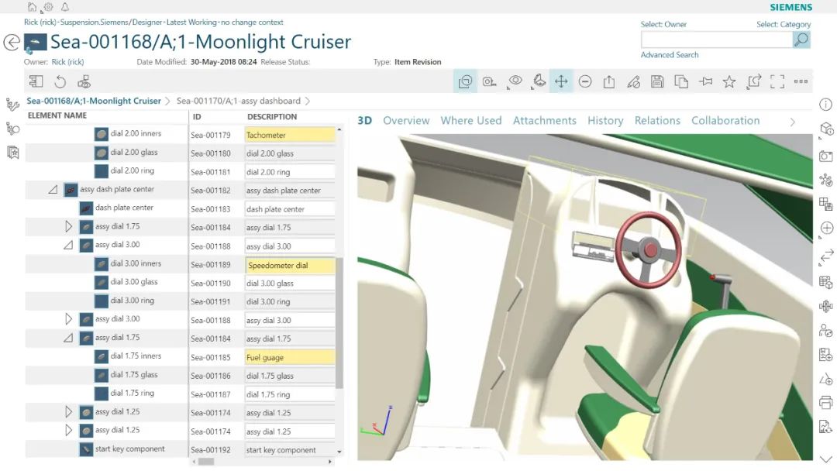Click the save disk icon
This screenshot has height=471, width=837.
click(657, 81)
